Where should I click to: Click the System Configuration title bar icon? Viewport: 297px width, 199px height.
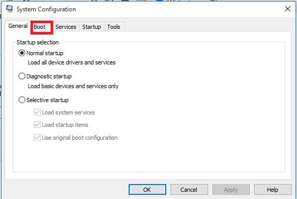[x=9, y=9]
